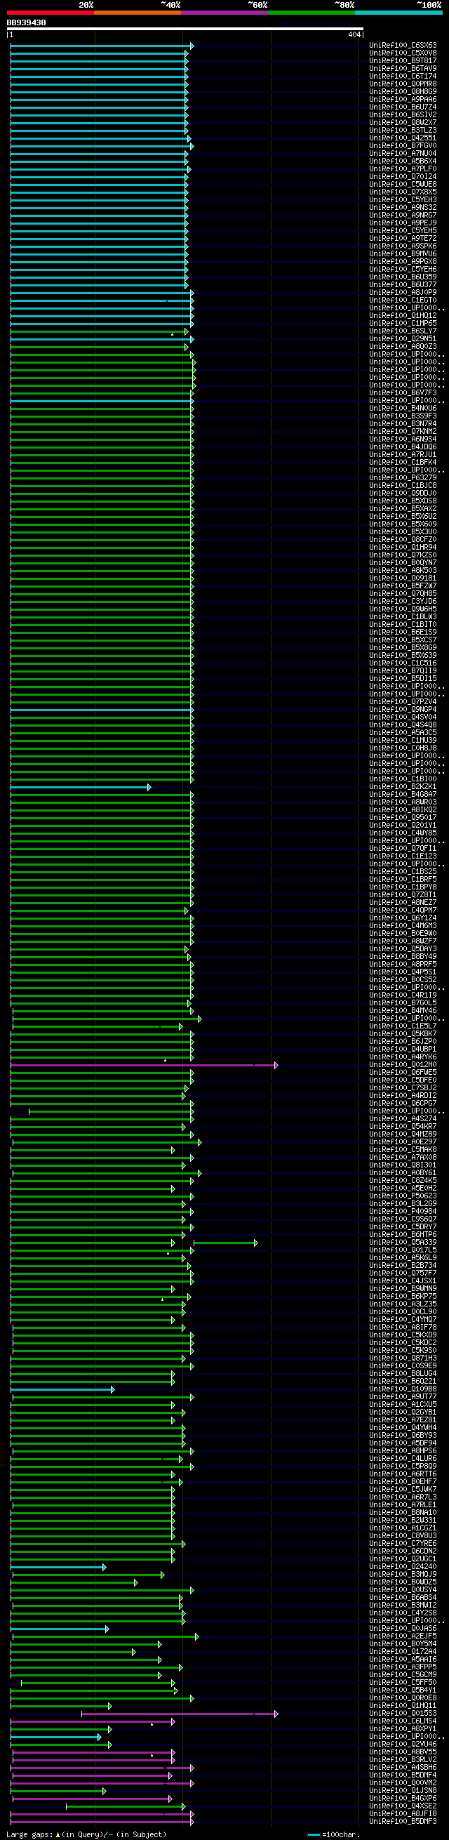This screenshot has height=1840, width=449.
Task: Select hit label UniRef100_B2KZK1
Action: (403, 787)
